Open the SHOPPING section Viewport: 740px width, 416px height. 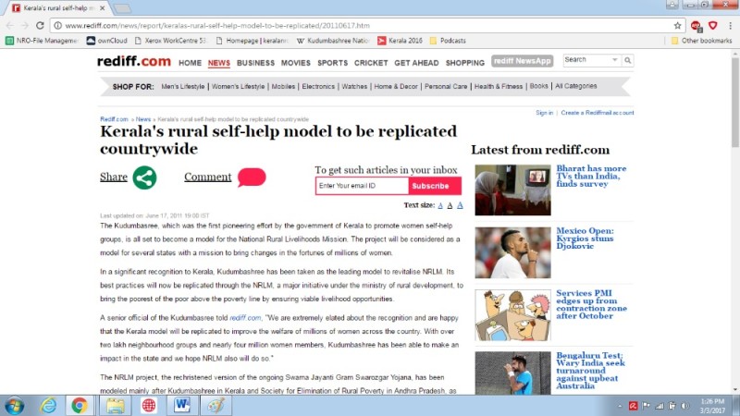(x=465, y=63)
